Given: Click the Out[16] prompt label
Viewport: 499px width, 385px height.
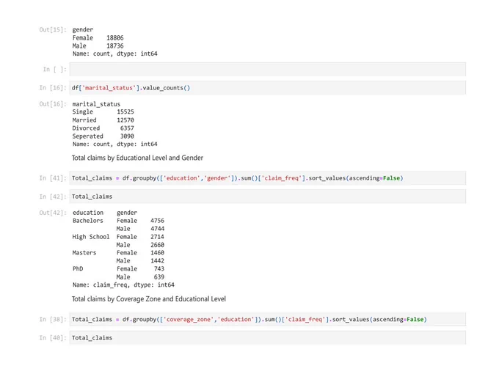Looking at the screenshot, I should click(53, 104).
